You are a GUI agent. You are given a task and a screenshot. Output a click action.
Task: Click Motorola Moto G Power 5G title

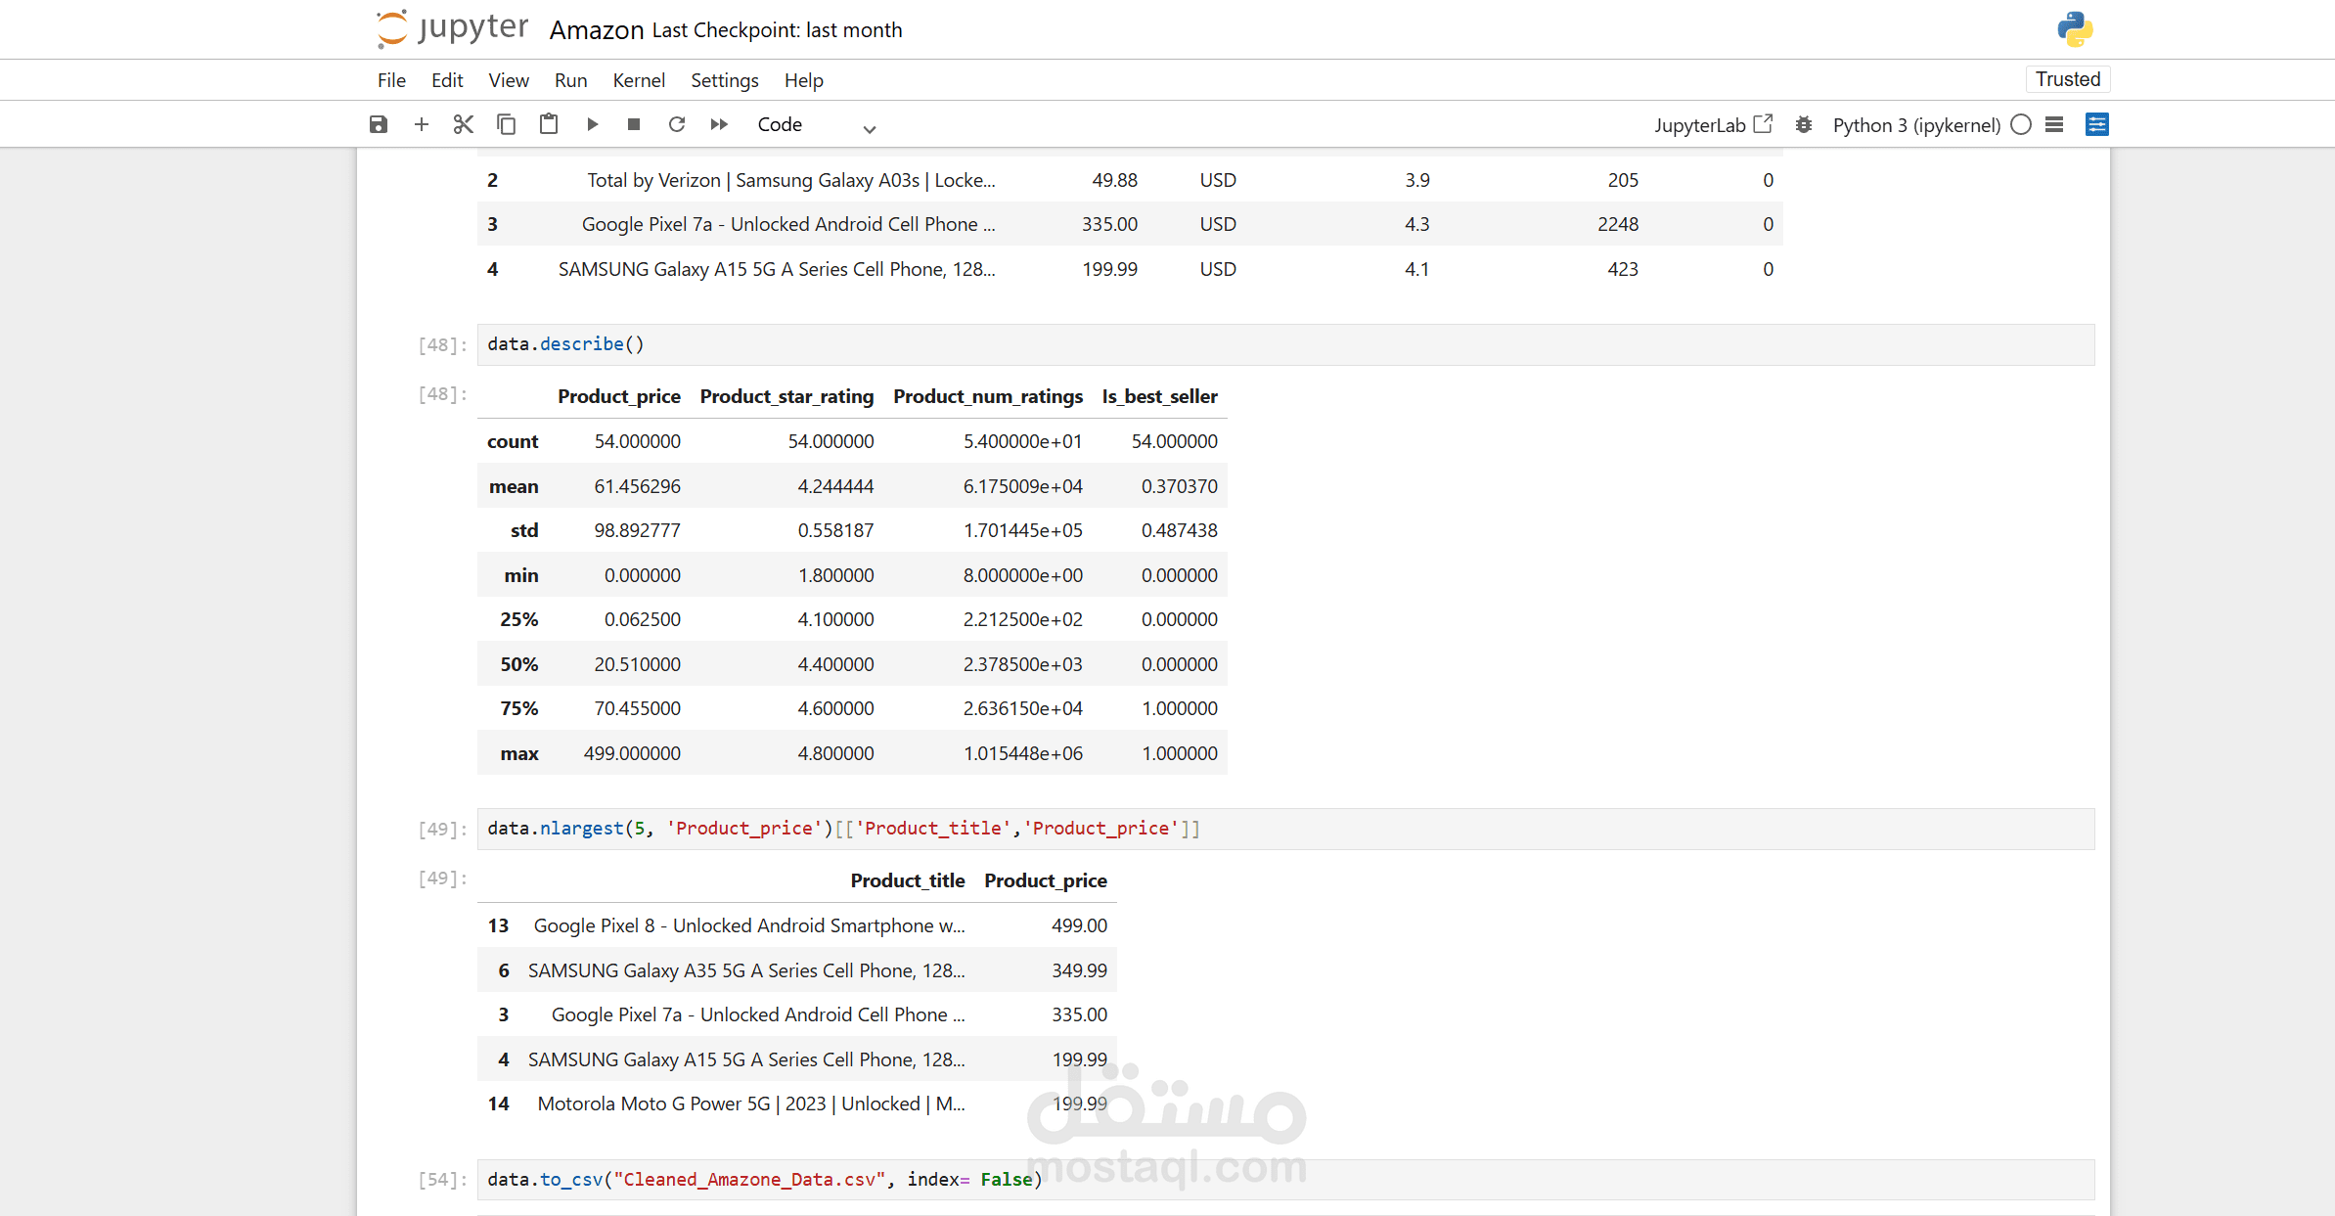click(x=751, y=1103)
